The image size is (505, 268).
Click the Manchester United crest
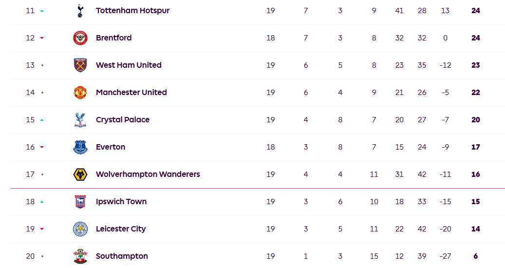pos(80,93)
